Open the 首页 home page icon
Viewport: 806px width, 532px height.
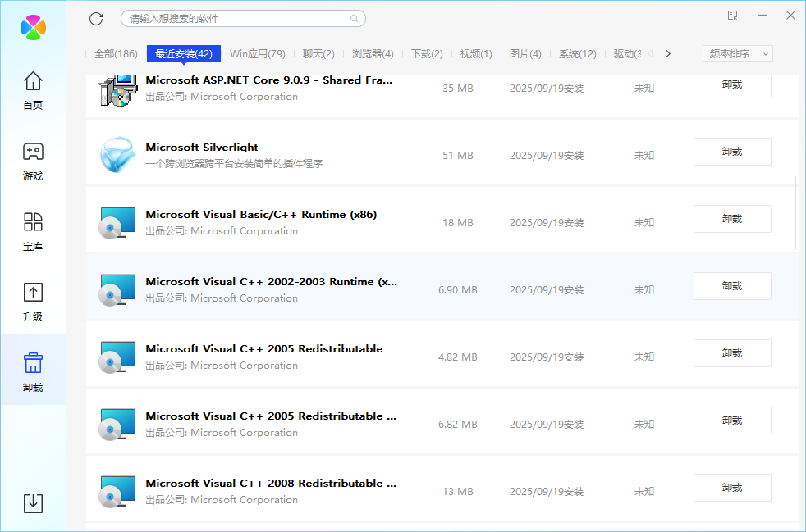coord(33,90)
